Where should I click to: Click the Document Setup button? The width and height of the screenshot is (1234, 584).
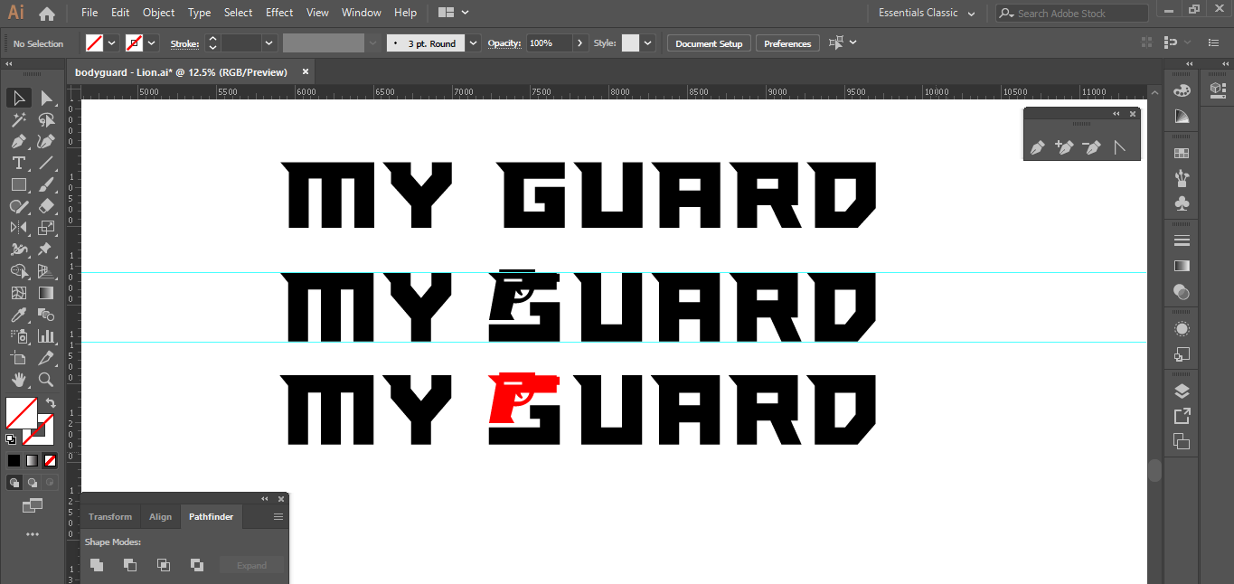pyautogui.click(x=709, y=43)
